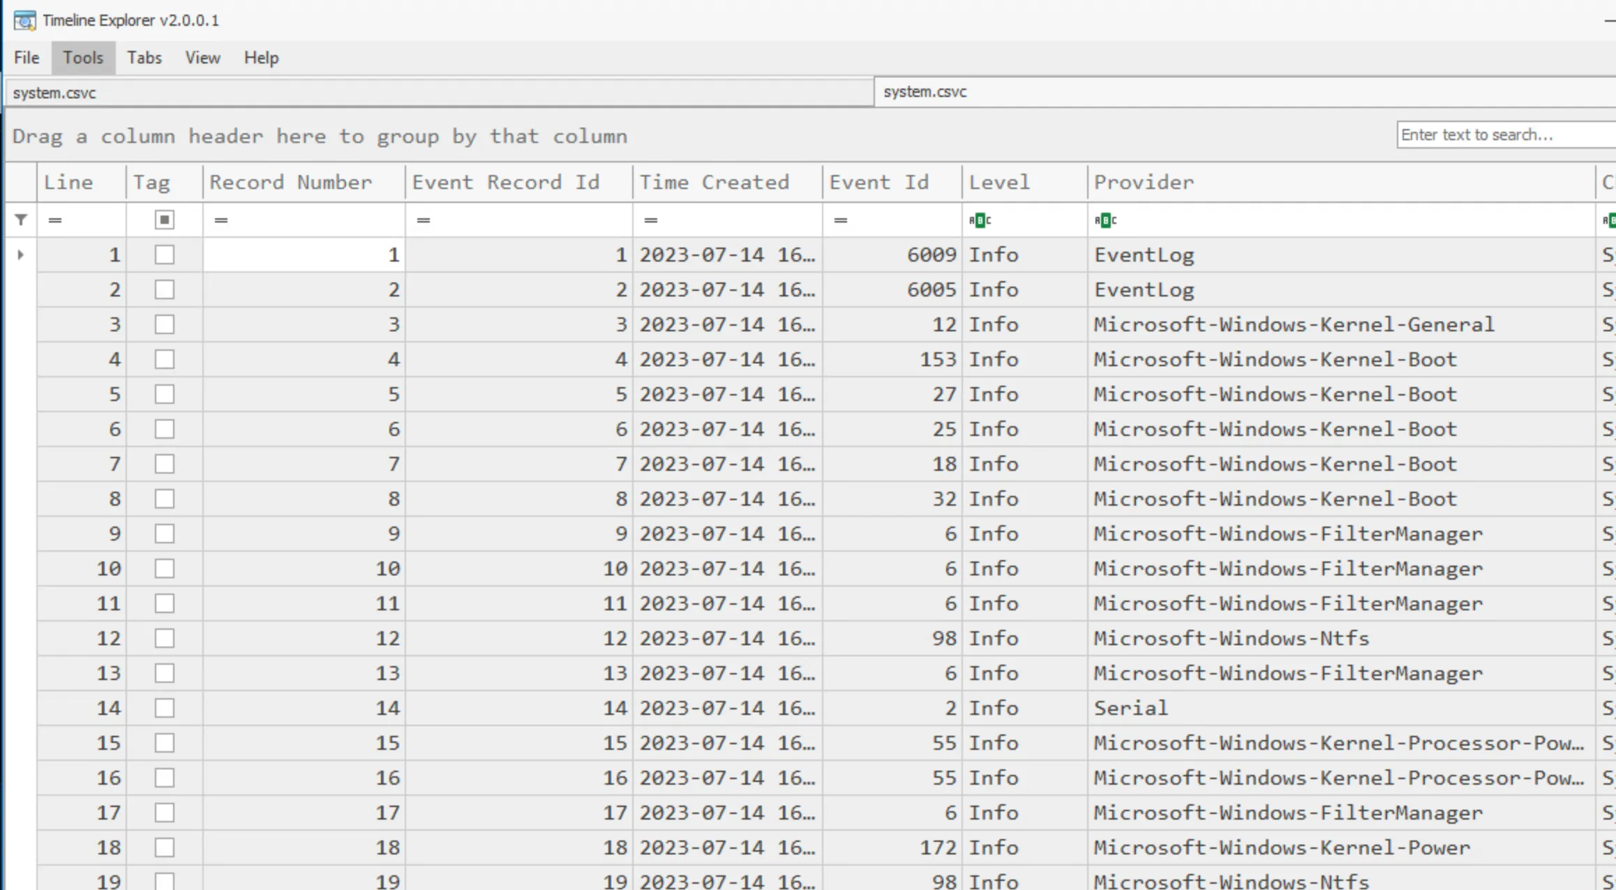Click the Level column filter field
Viewport: 1616px width, 890px height.
click(1025, 220)
